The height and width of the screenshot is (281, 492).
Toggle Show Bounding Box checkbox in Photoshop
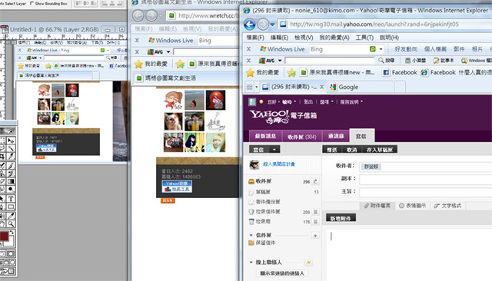[x=32, y=3]
